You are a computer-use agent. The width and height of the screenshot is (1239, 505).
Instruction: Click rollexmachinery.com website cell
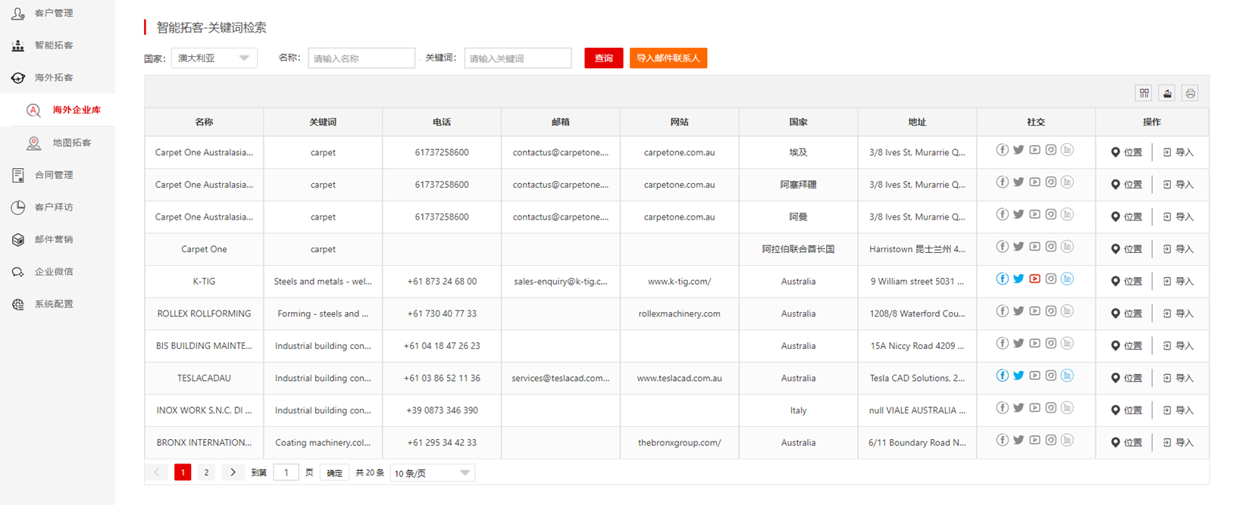680,313
